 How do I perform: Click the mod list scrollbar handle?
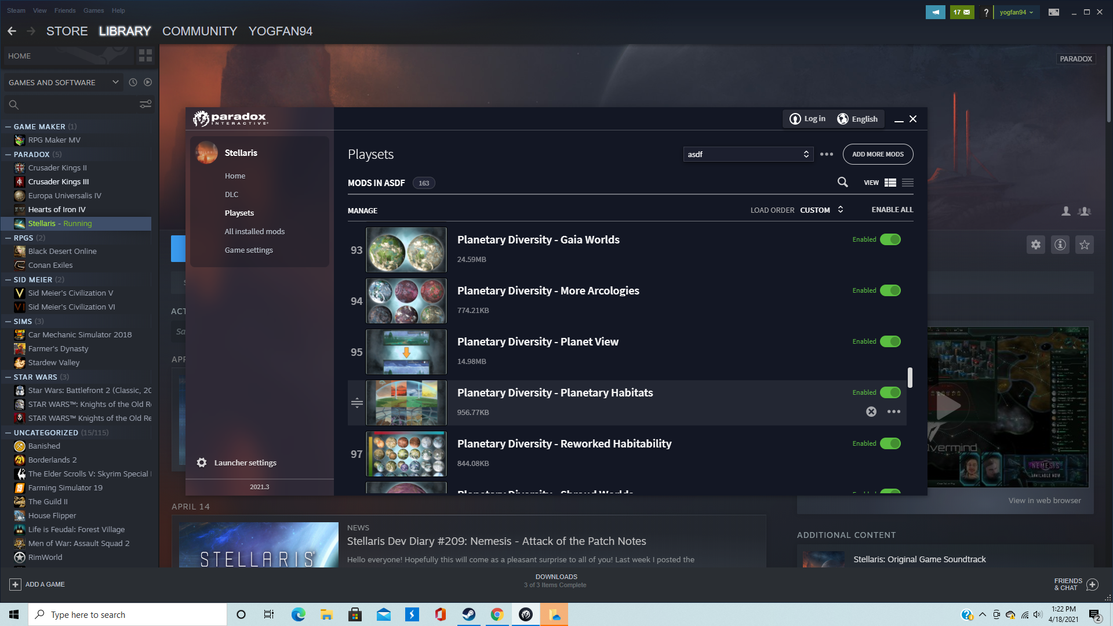tap(910, 377)
